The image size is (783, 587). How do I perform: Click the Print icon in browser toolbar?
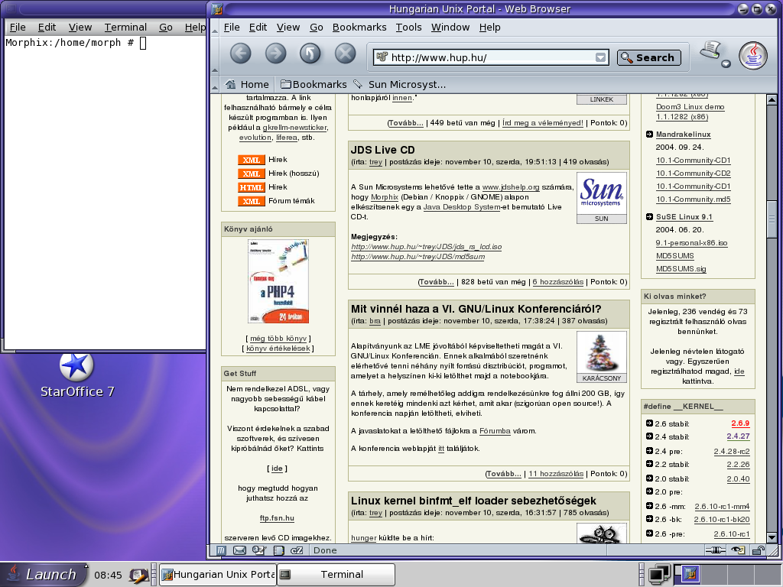[711, 50]
